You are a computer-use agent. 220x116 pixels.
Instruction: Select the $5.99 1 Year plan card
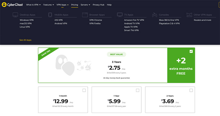pyautogui.click(x=116, y=100)
